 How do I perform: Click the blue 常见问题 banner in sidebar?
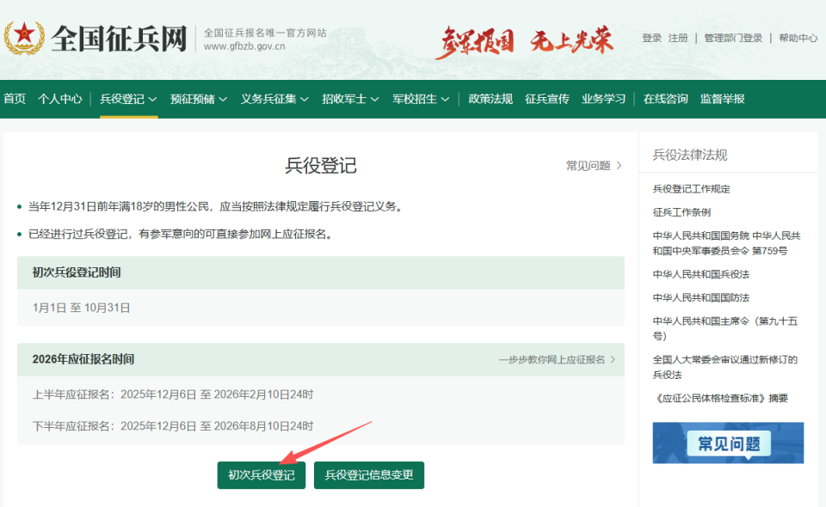pos(727,443)
